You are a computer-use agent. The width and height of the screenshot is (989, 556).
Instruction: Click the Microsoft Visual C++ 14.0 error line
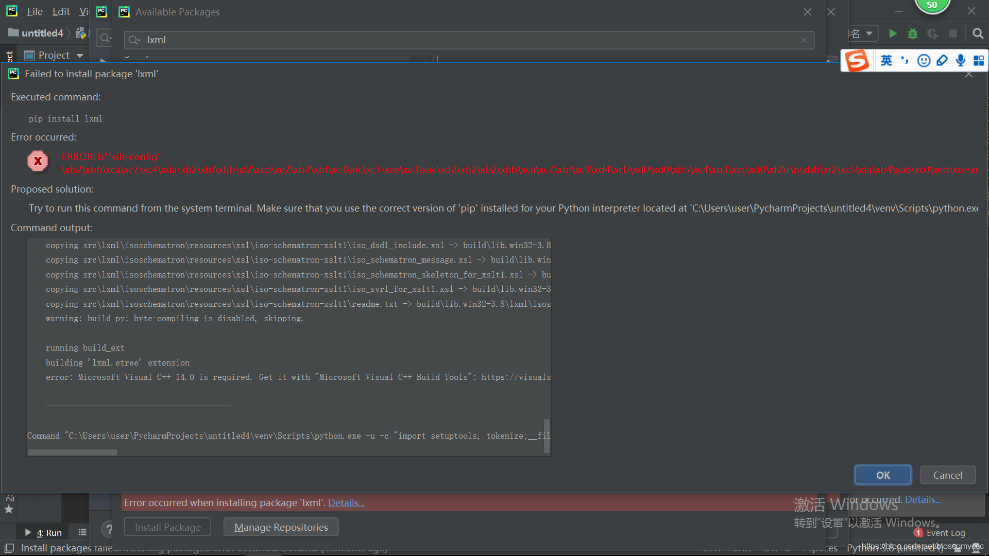coord(298,377)
